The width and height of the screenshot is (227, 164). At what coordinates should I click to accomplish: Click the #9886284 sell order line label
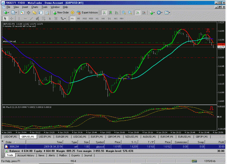pos(9,41)
